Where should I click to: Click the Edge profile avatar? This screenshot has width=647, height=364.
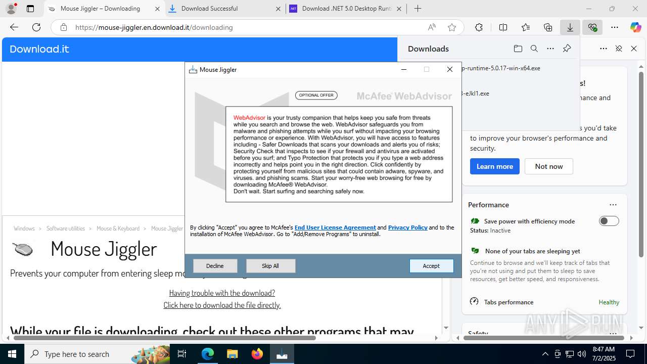[11, 9]
